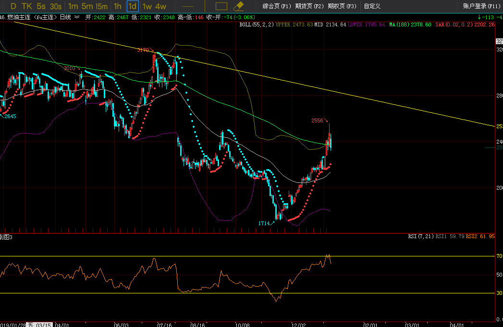Image resolution: width=503 pixels, height=327 pixels.
Task: Click the UPPER 2473.63 band value
Action: 294,24
